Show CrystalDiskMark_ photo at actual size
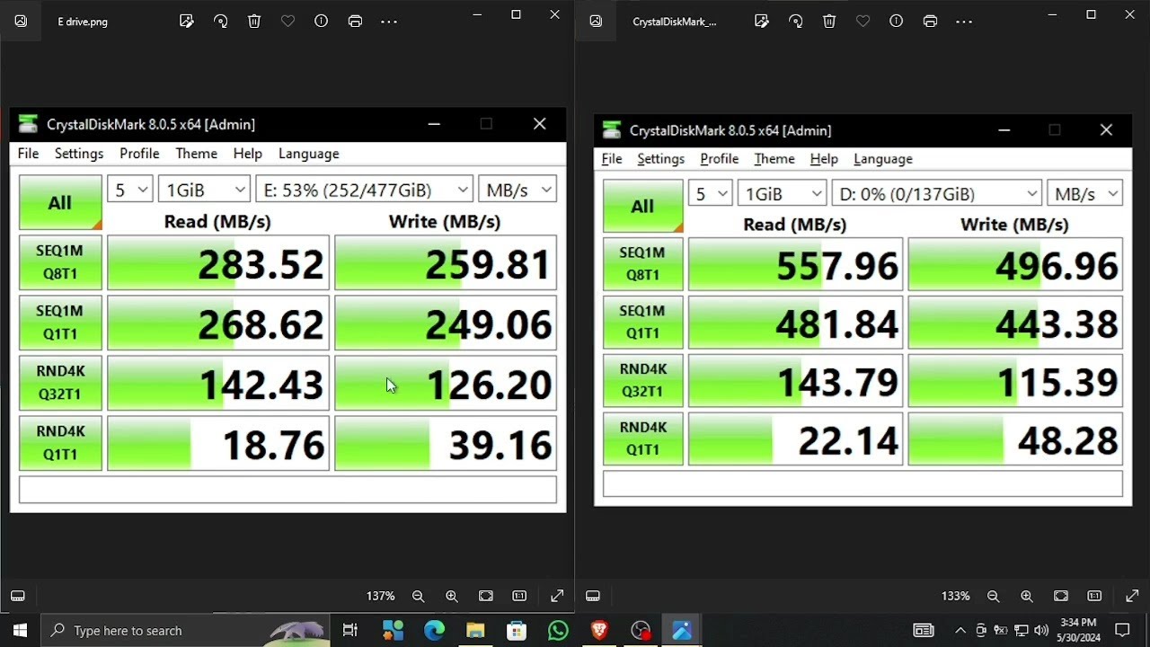The width and height of the screenshot is (1150, 647). pyautogui.click(x=1094, y=596)
